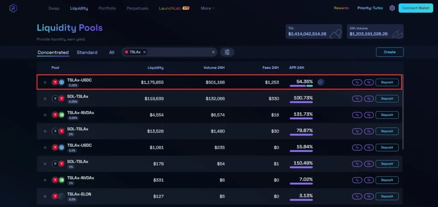This screenshot has width=438, height=207.
Task: Sort by the Liquidity column header
Action: point(156,68)
